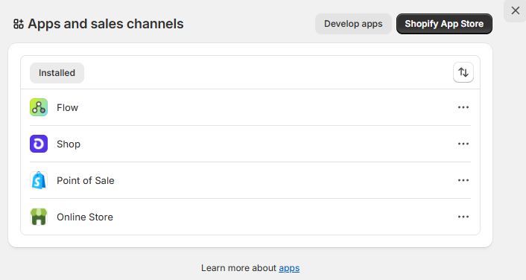Sort installed apps with the arrows icon
The height and width of the screenshot is (280, 526).
[463, 72]
